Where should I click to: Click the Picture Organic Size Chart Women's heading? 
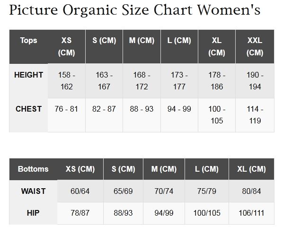[x=135, y=10]
